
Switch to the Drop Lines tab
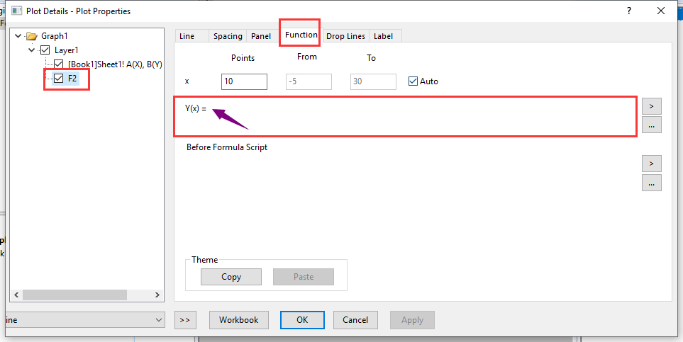[x=345, y=36]
